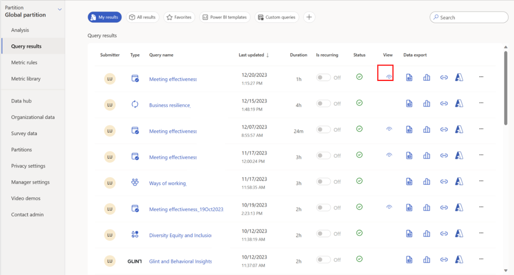Click Azure export icon for Business resilience
Screen dimensions: 514x275
(459, 104)
